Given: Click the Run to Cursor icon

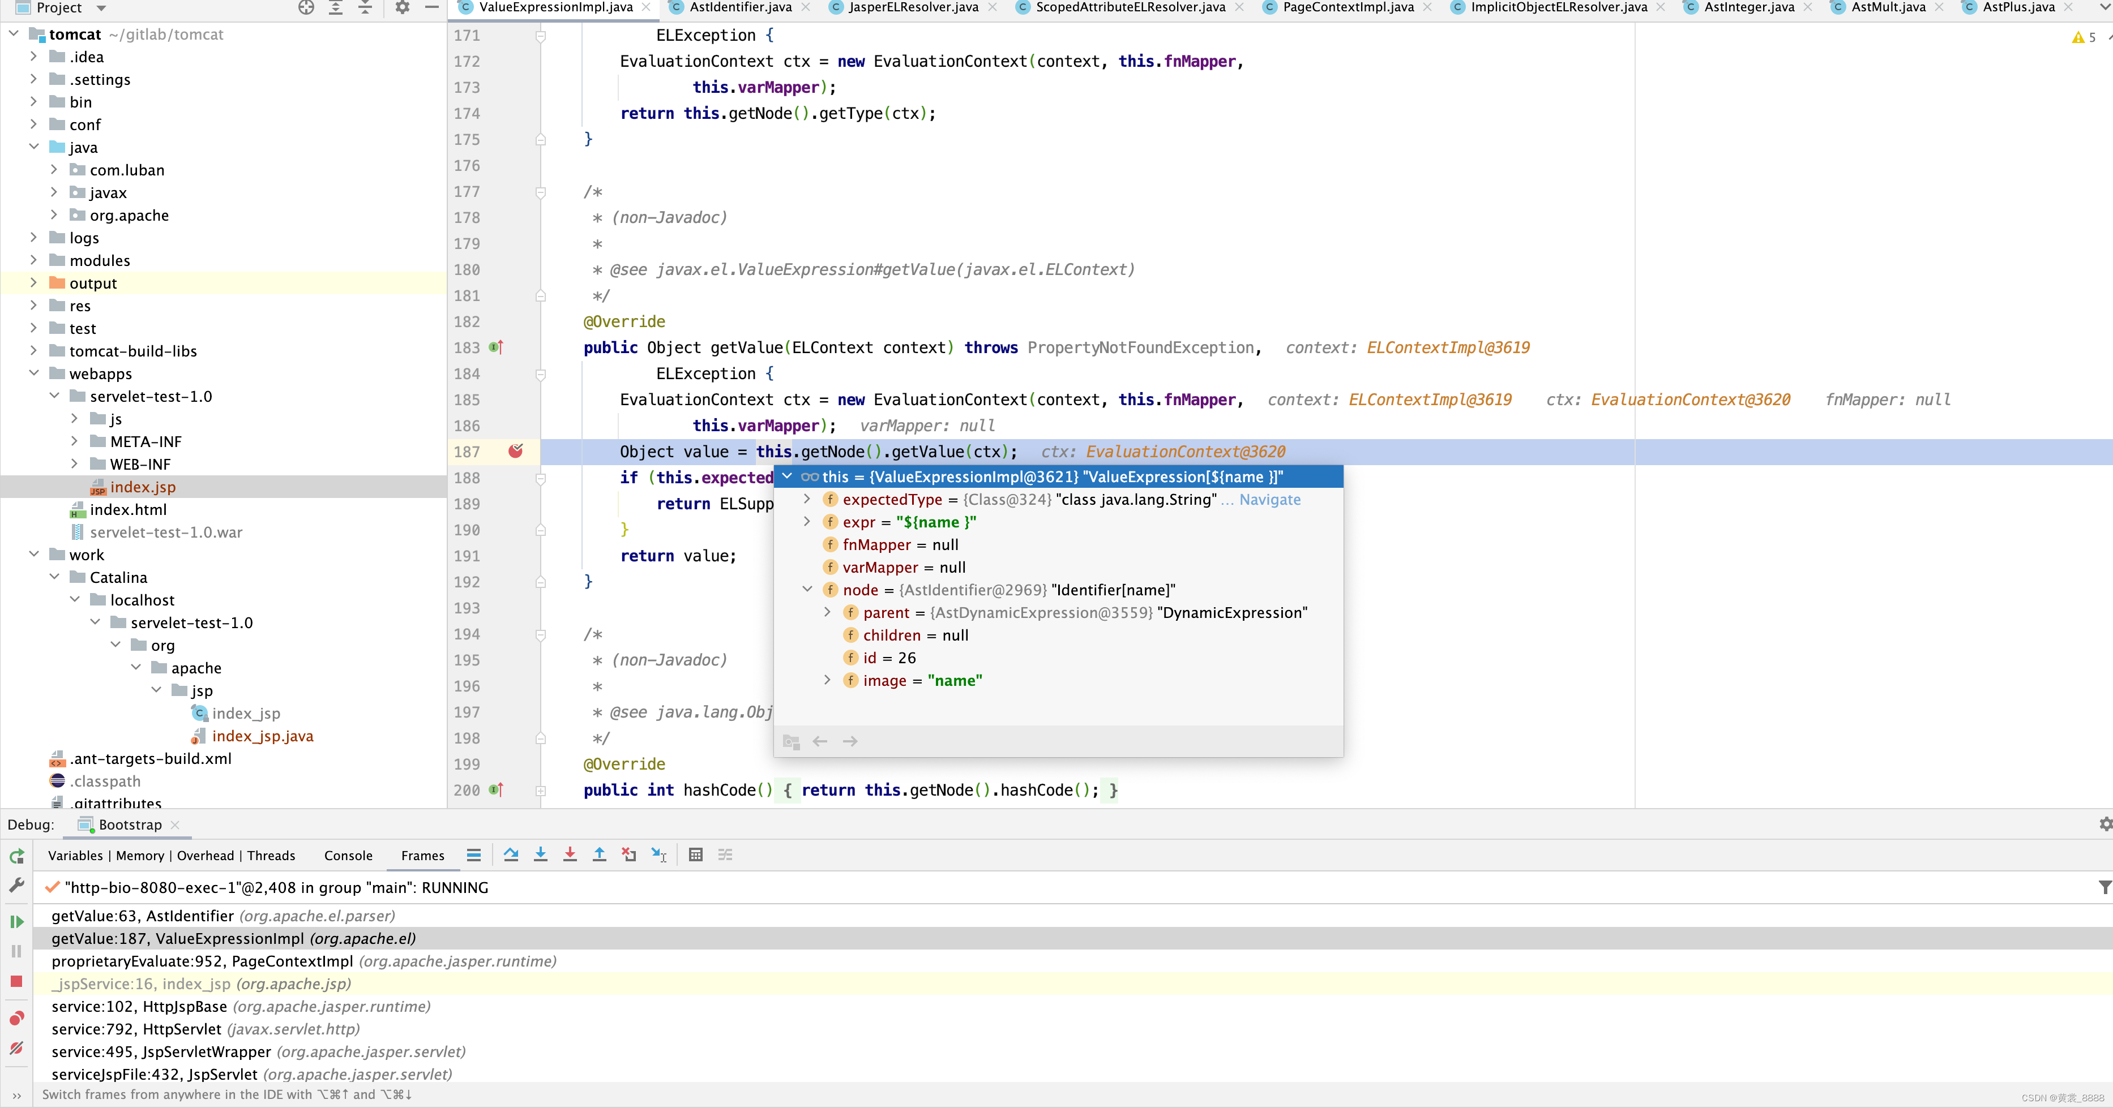Looking at the screenshot, I should coord(658,854).
